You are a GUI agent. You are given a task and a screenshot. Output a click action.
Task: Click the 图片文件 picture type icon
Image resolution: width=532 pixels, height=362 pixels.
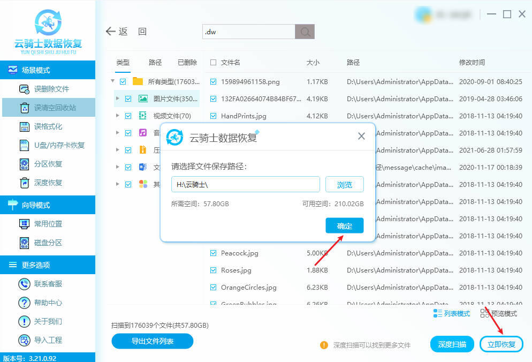143,99
